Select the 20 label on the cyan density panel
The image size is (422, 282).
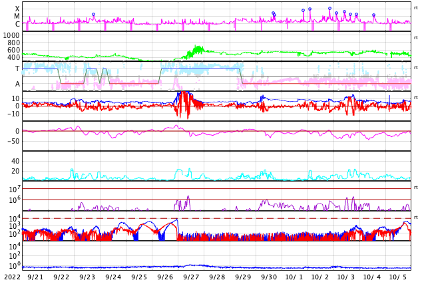pos(15,171)
